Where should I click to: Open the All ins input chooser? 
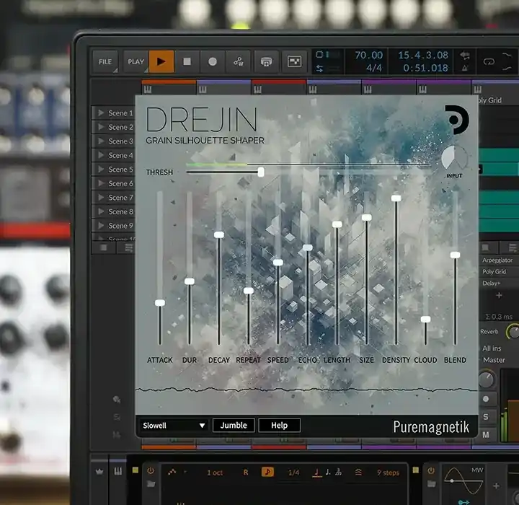(x=492, y=348)
